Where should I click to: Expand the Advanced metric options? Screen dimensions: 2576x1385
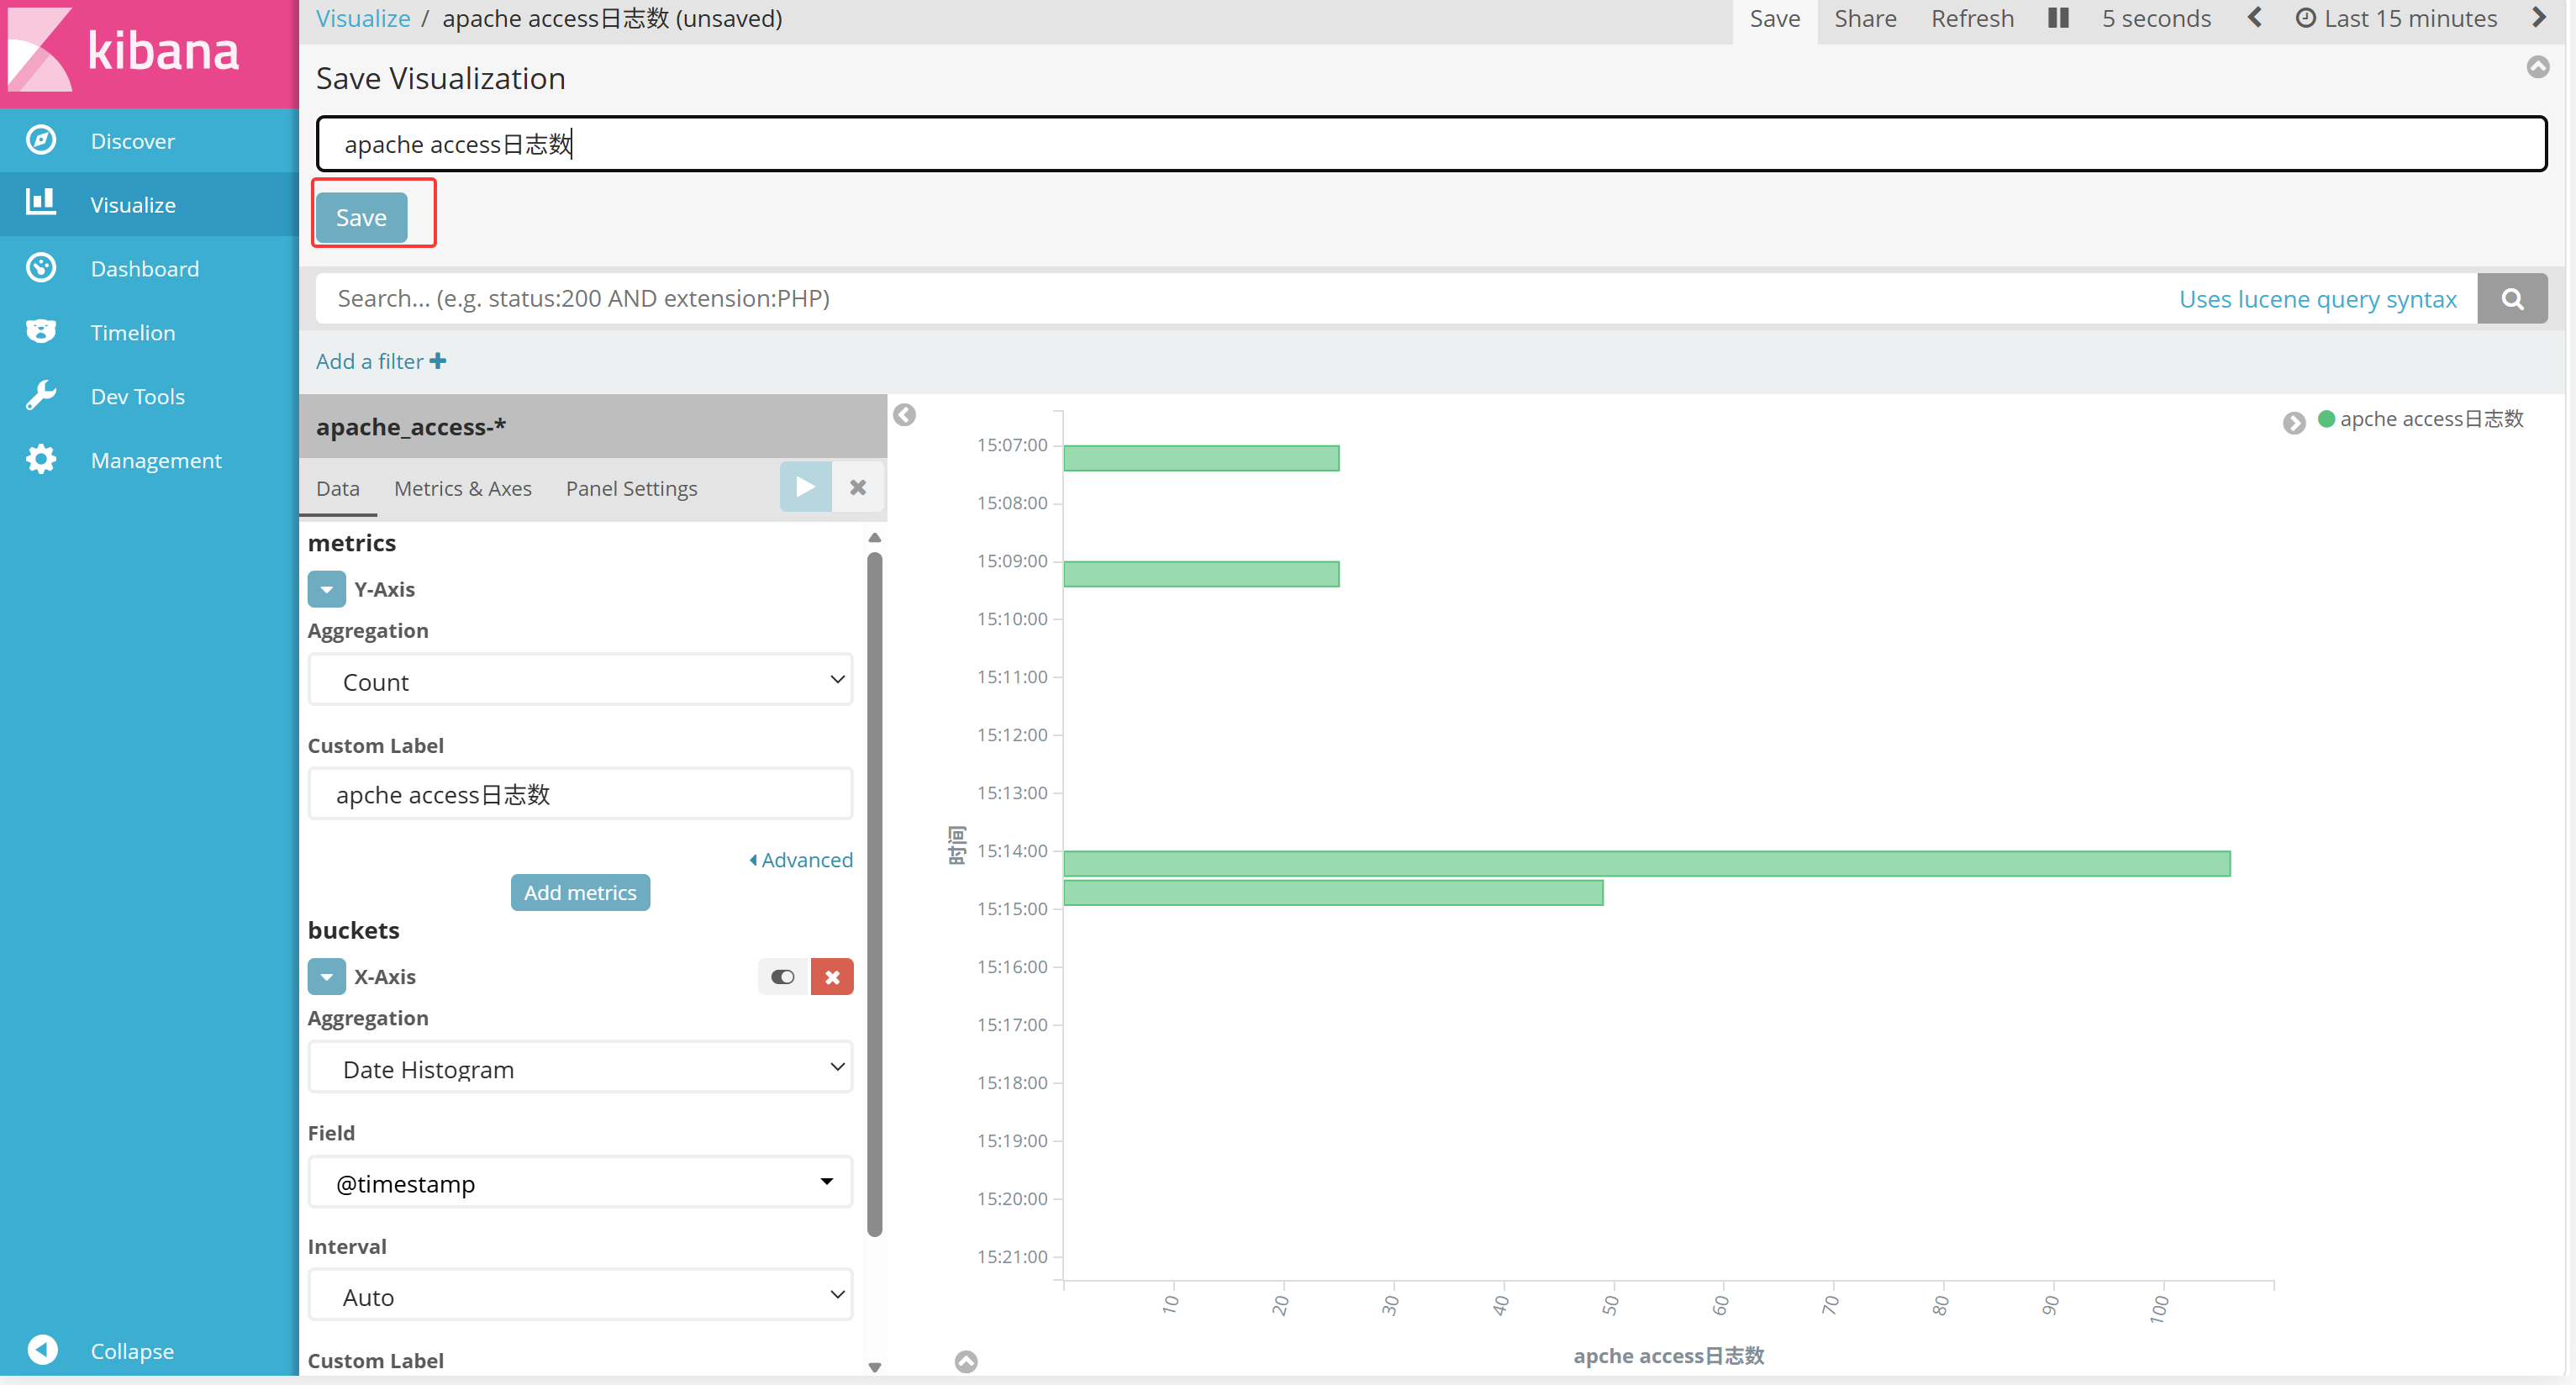click(801, 860)
